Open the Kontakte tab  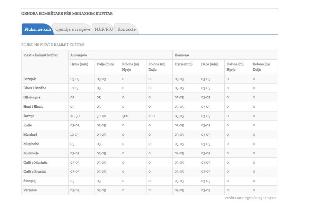[126, 29]
